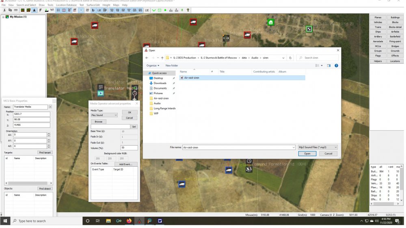The height and width of the screenshot is (228, 406).
Task: Select the Air-raid-siren file in list
Action: click(x=191, y=77)
